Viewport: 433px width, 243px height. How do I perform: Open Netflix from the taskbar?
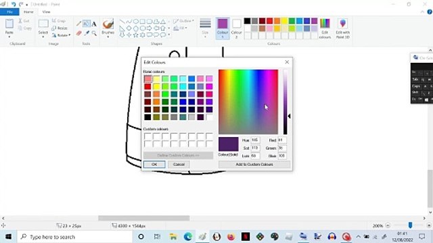point(246,236)
